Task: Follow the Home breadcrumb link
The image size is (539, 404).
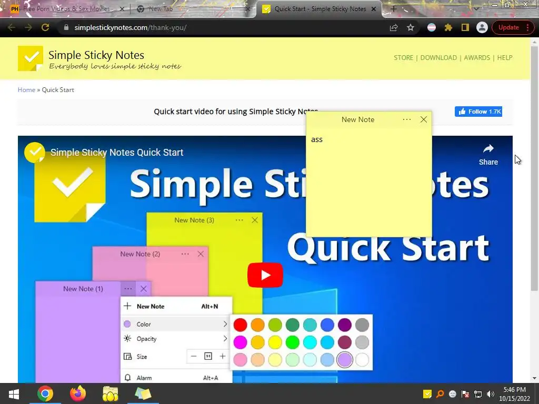Action: tap(26, 89)
